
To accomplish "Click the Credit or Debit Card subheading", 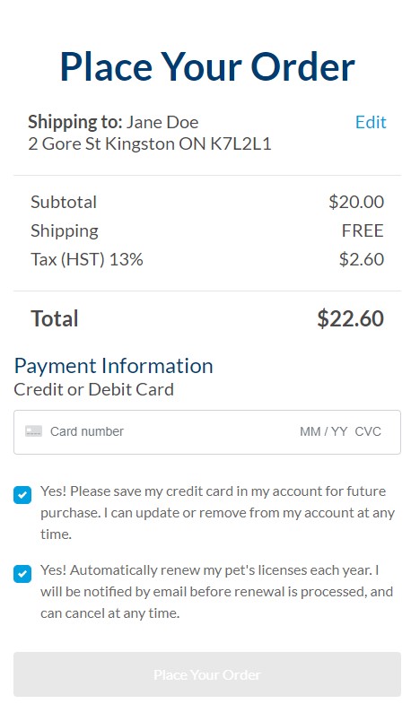I will [x=94, y=389].
